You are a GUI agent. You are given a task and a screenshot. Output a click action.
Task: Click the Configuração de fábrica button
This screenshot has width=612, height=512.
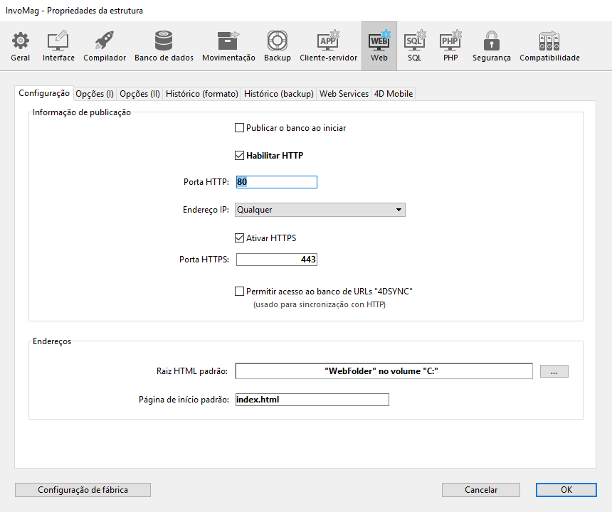point(83,490)
